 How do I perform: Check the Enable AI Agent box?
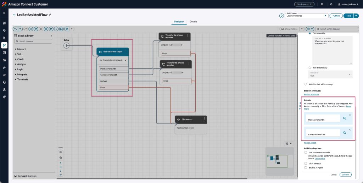point(306,167)
